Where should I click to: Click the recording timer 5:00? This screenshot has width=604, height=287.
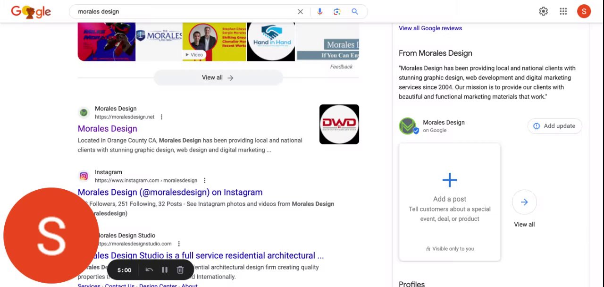pos(124,270)
